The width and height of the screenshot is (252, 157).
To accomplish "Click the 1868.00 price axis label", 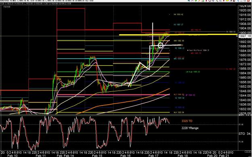I will pos(245,69).
